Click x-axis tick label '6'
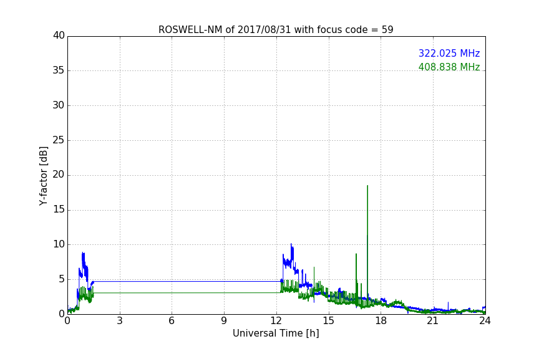 click(x=172, y=321)
